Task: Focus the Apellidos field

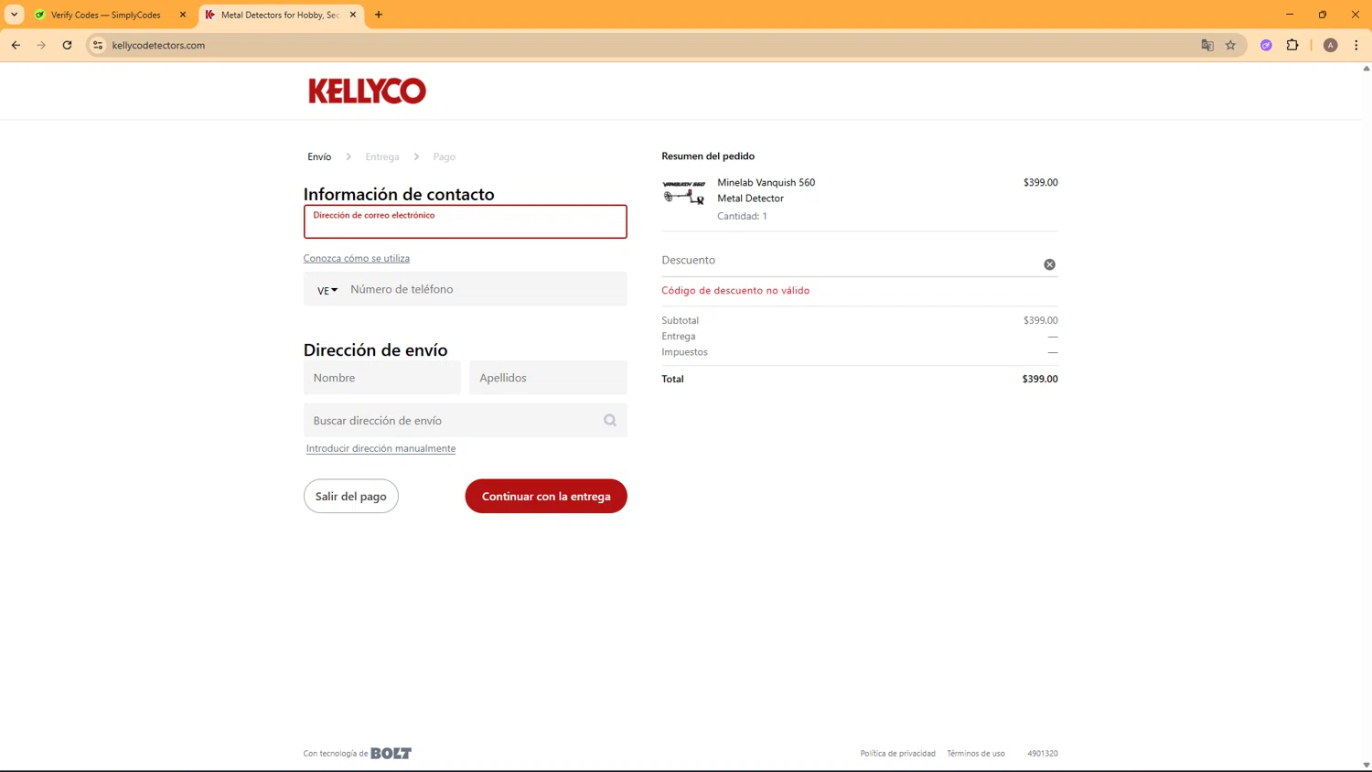Action: pyautogui.click(x=549, y=378)
